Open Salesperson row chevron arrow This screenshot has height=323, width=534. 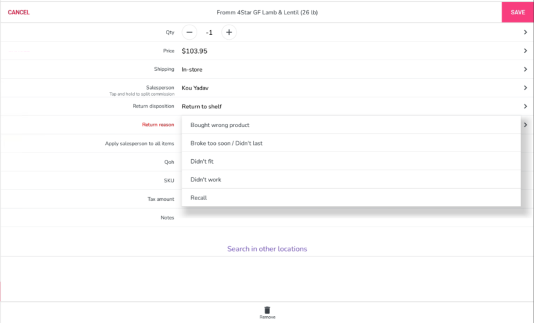point(525,88)
